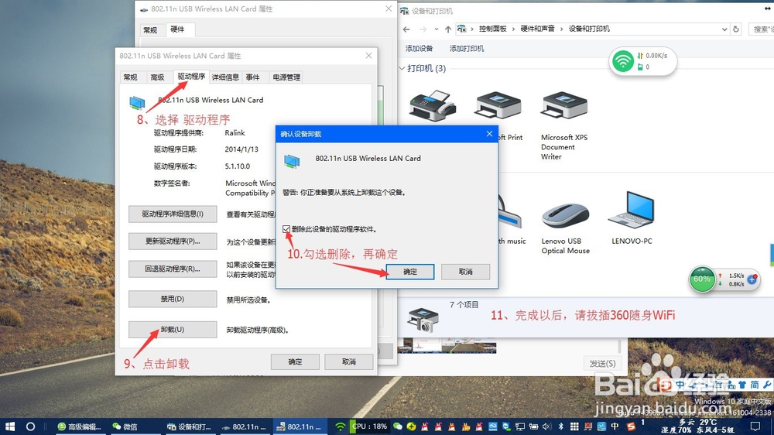The image size is (774, 435).
Task: Click driver provider value Ralink
Action: [235, 133]
